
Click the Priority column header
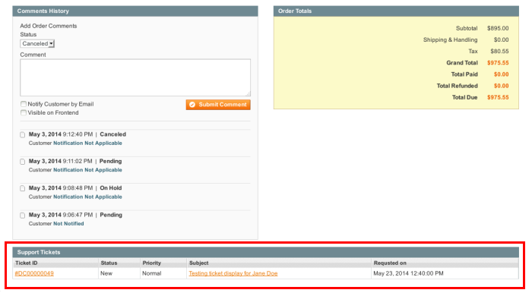pos(163,263)
